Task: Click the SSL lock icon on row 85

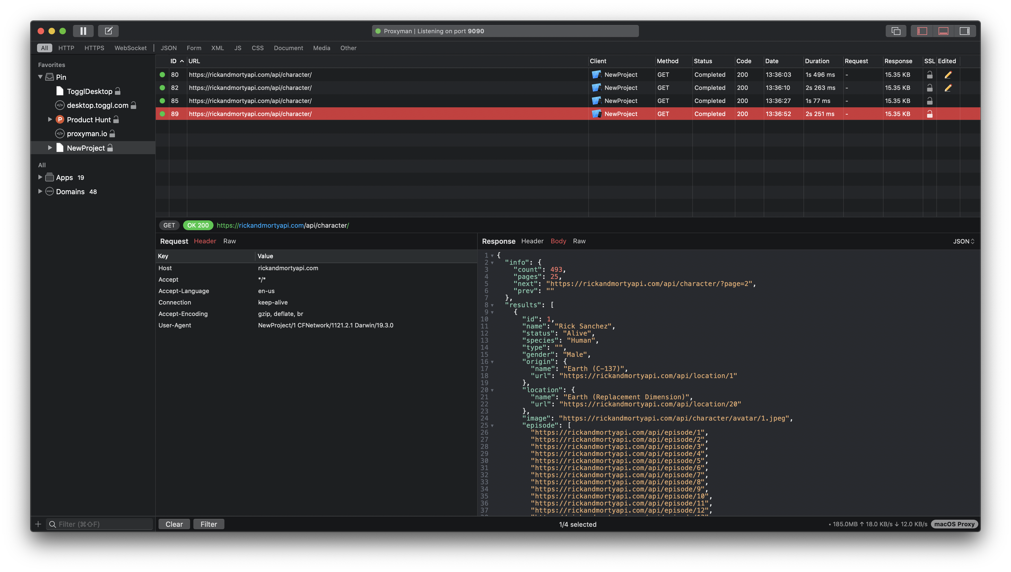Action: [930, 101]
